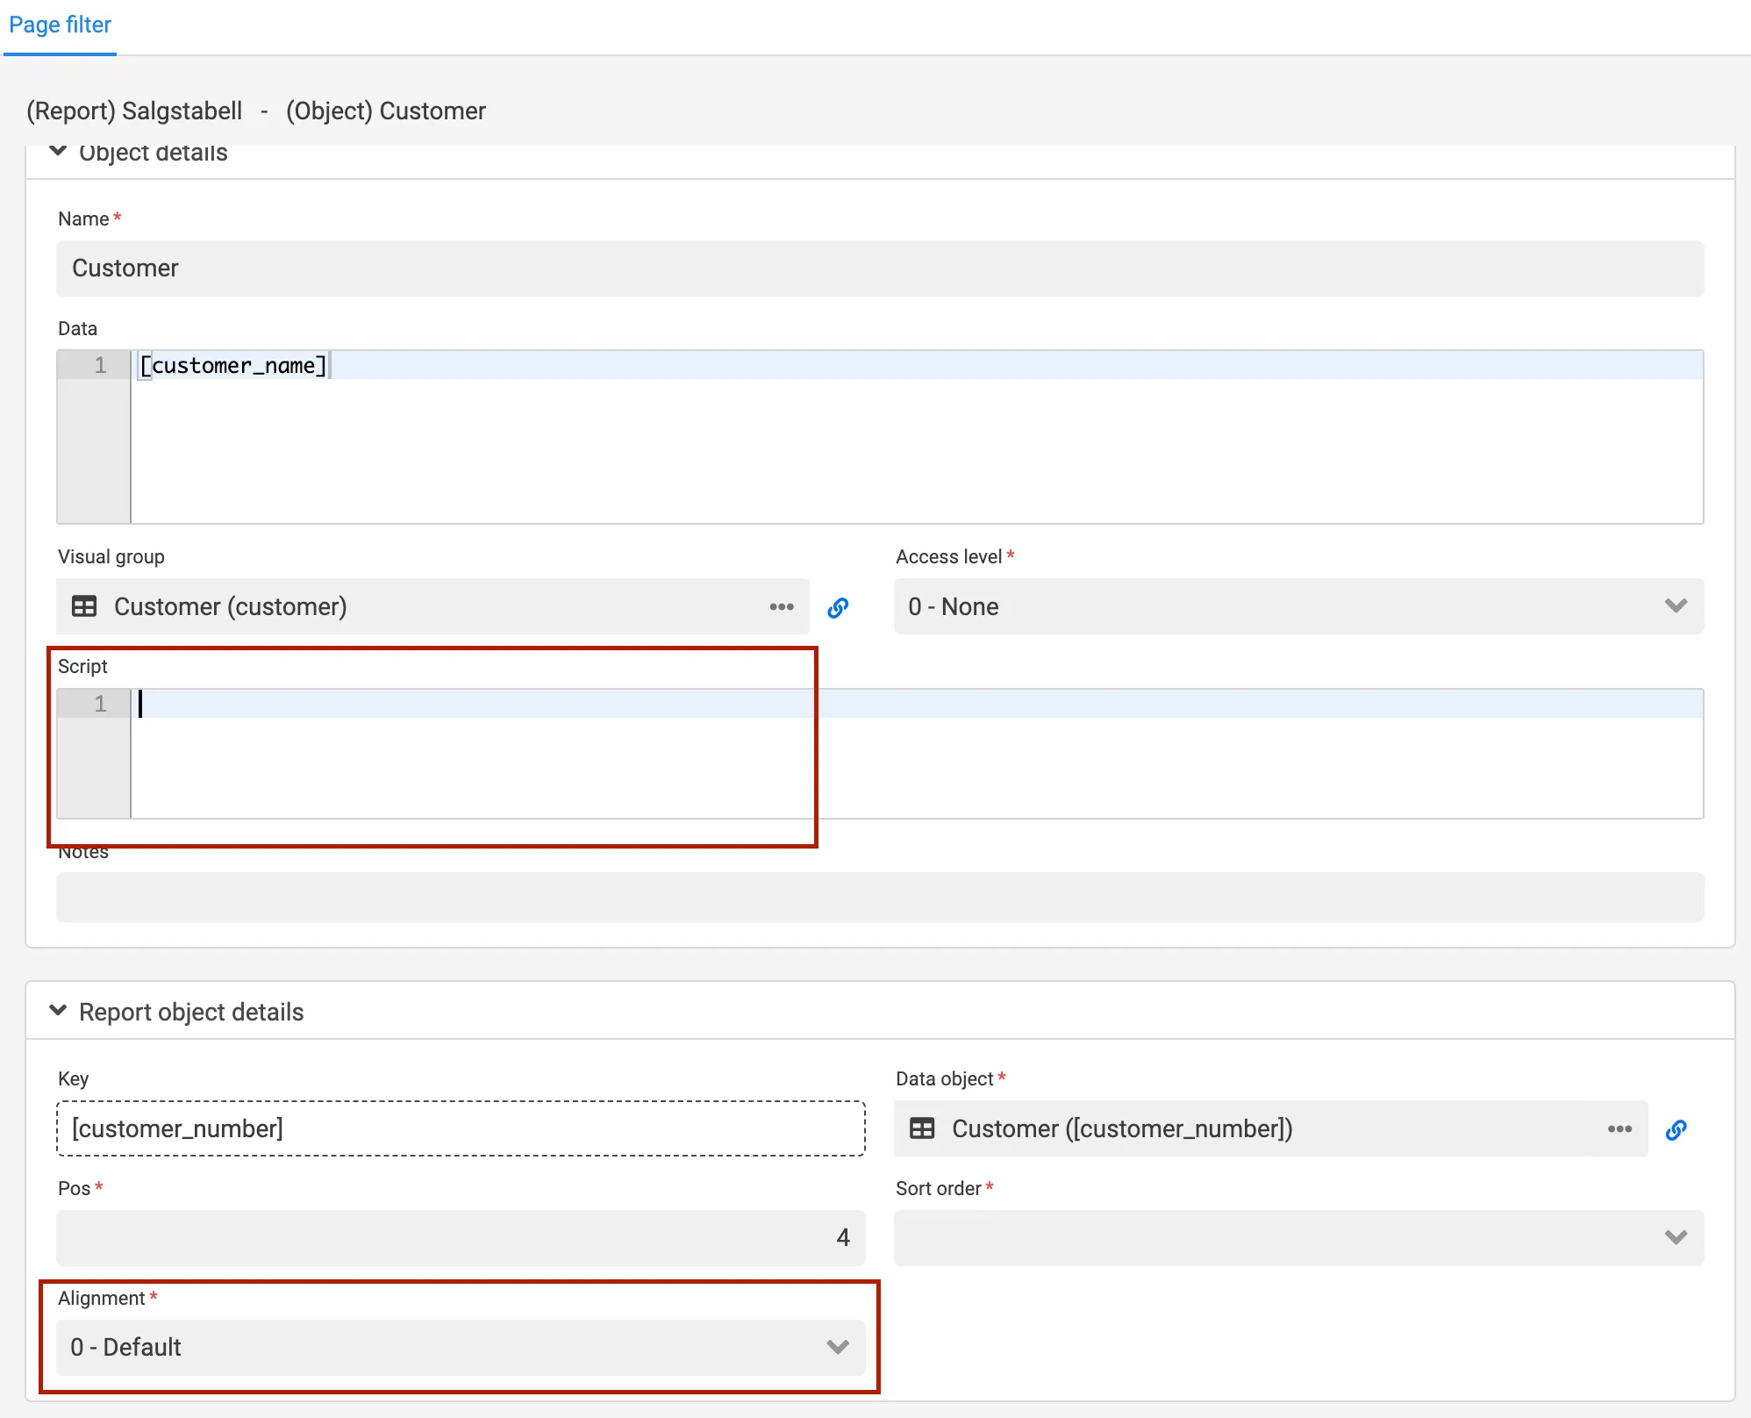This screenshot has width=1751, height=1418.
Task: Click the link icon beside Data object
Action: click(1676, 1128)
